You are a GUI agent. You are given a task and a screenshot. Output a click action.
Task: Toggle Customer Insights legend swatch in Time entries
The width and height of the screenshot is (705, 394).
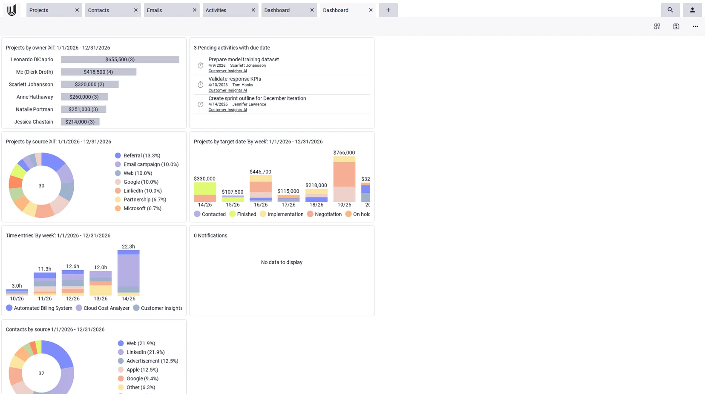136,308
